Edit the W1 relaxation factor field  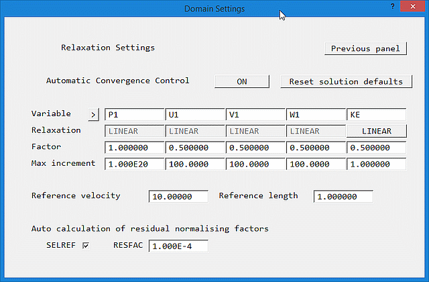pyautogui.click(x=316, y=147)
